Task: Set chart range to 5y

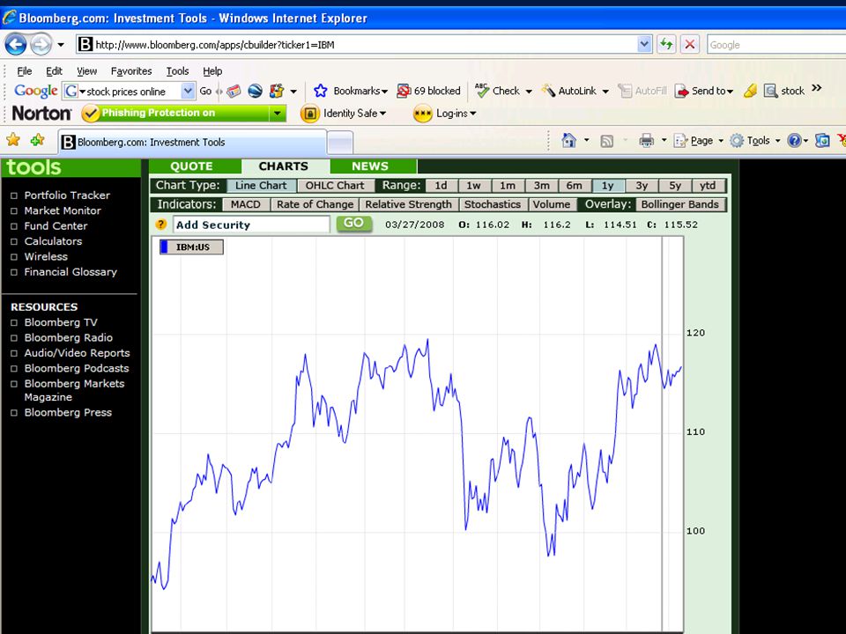Action: pos(675,186)
